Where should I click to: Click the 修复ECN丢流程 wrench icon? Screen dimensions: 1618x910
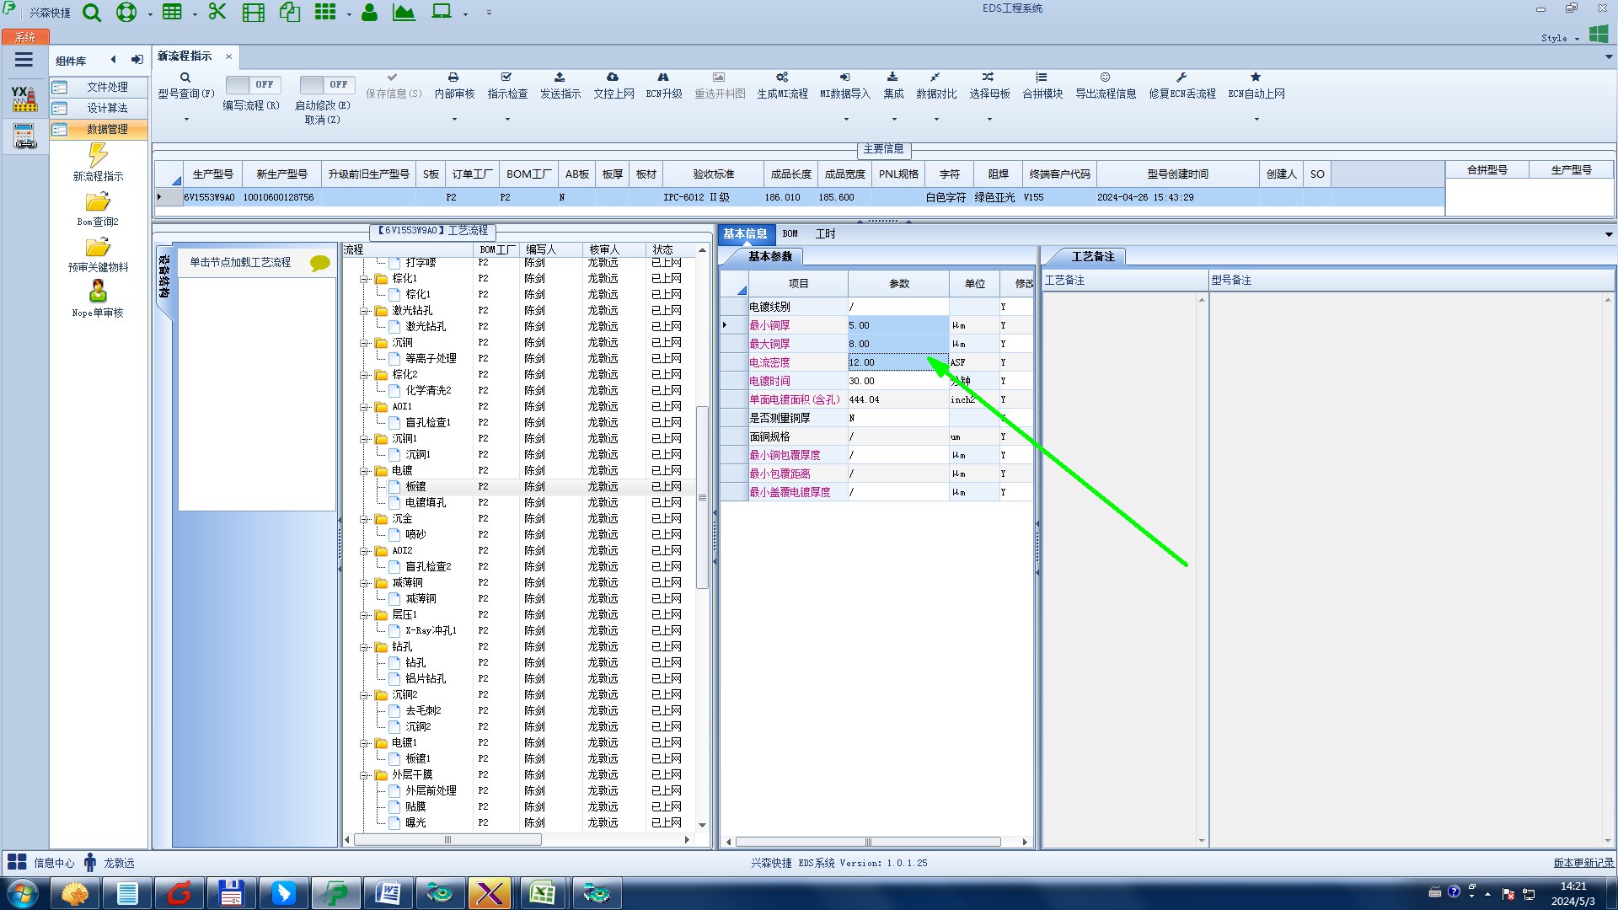1181,78
